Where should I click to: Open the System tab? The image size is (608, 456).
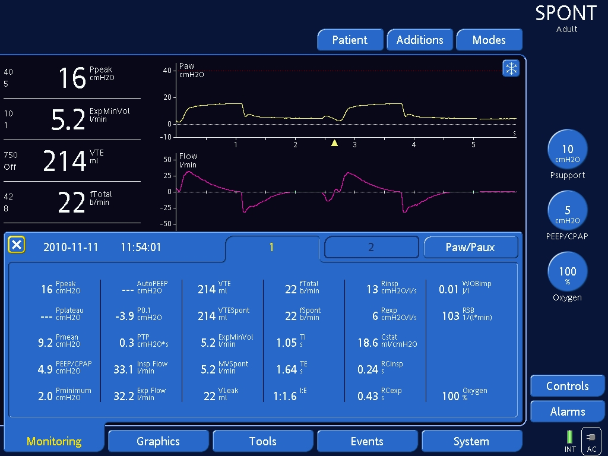[472, 441]
